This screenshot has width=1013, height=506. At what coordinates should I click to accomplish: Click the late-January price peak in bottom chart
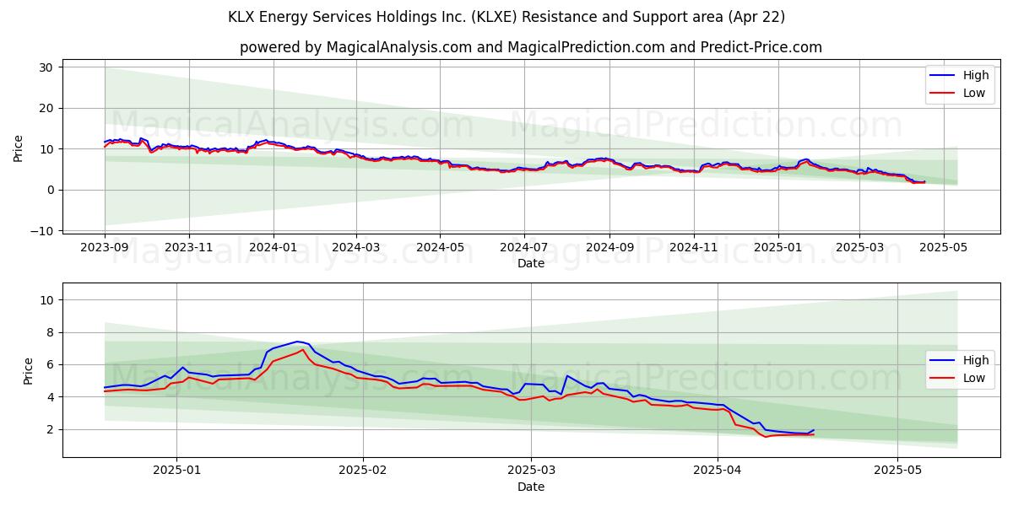(x=297, y=342)
